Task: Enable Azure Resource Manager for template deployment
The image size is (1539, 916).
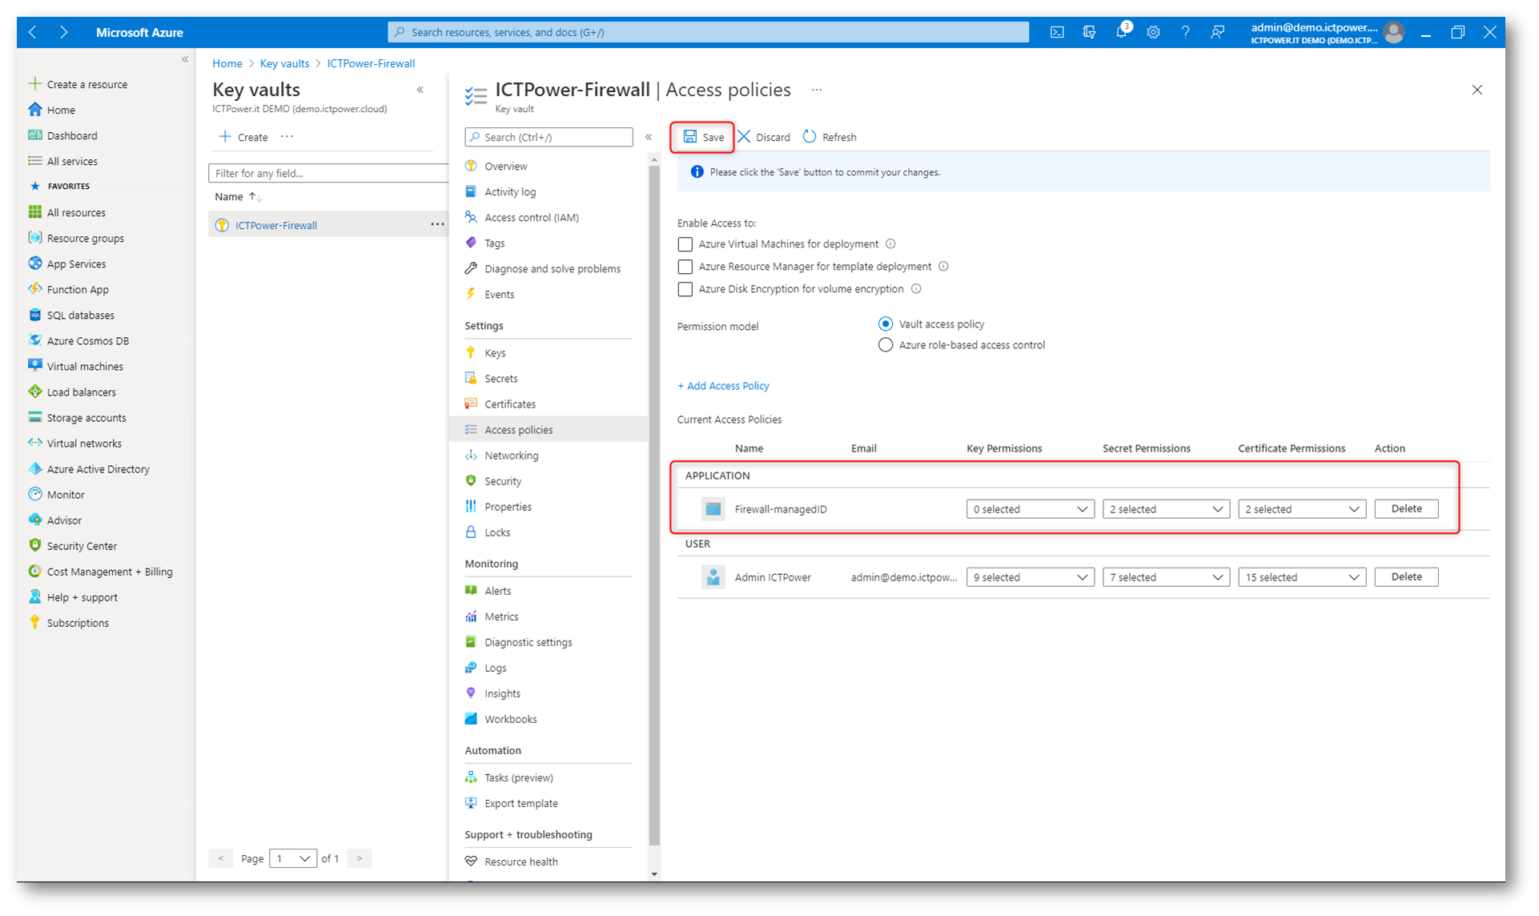Action: 685,267
